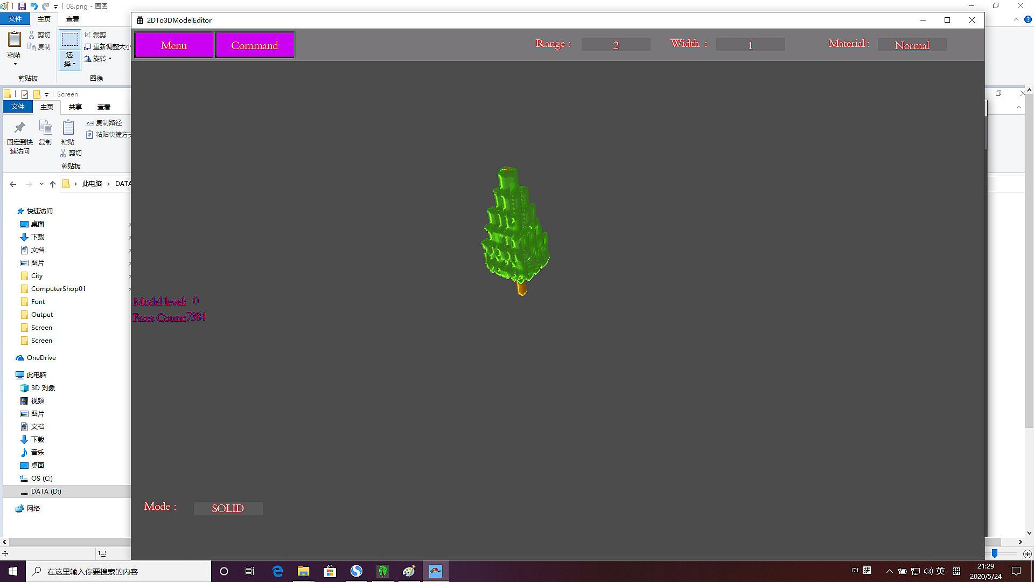Viewport: 1034px width, 582px height.
Task: Click the Rotate dropdown in Paint ribbon
Action: pyautogui.click(x=100, y=59)
